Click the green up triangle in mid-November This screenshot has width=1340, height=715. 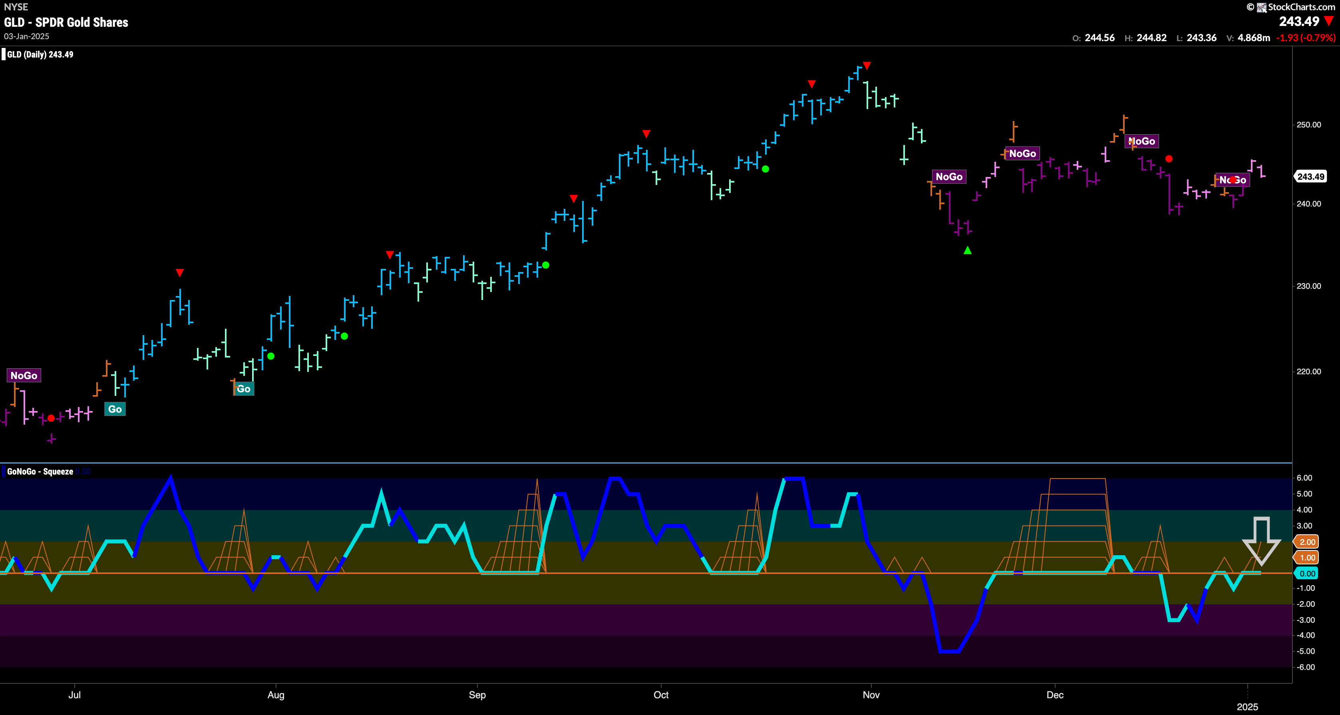coord(968,250)
